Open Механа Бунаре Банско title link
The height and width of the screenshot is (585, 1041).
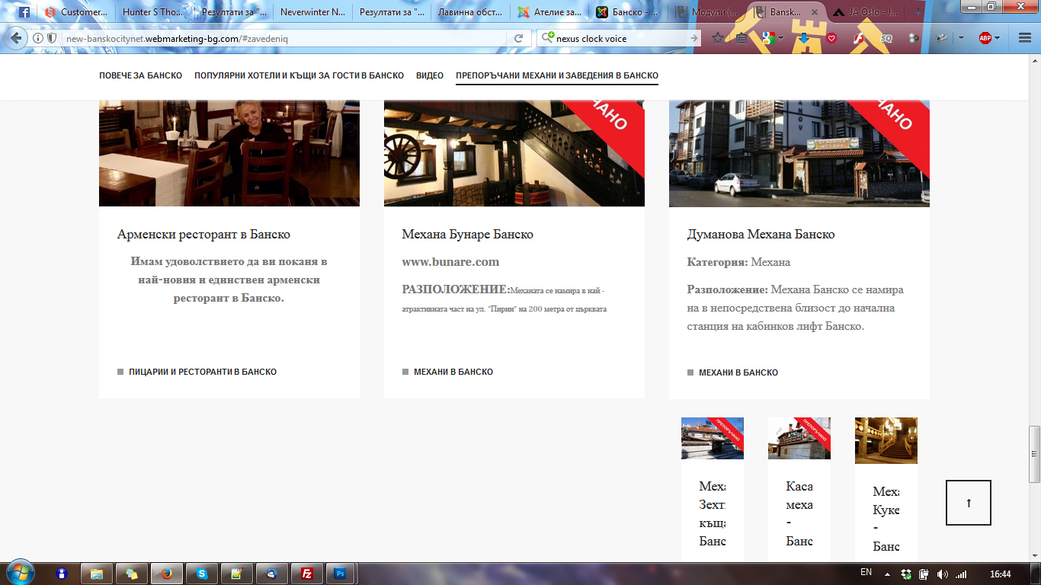click(468, 235)
